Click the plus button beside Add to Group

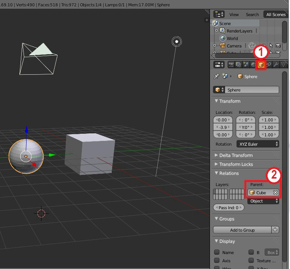(275, 230)
